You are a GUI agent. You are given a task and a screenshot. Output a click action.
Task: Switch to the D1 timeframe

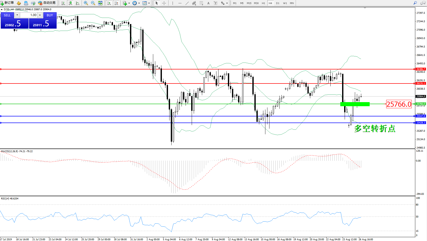point(278,3)
